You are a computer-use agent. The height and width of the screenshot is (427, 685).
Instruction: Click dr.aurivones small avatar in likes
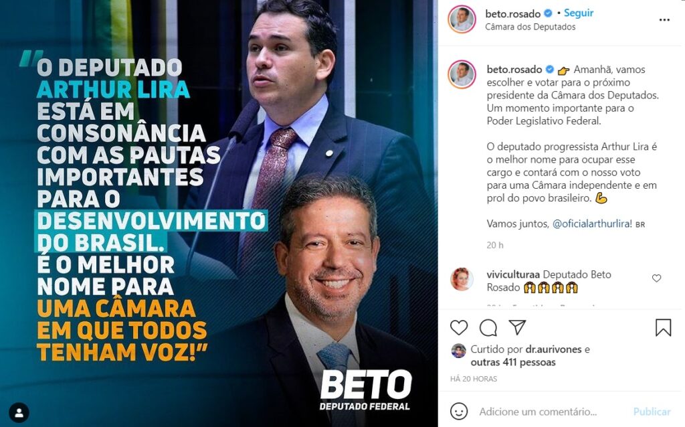(x=458, y=351)
